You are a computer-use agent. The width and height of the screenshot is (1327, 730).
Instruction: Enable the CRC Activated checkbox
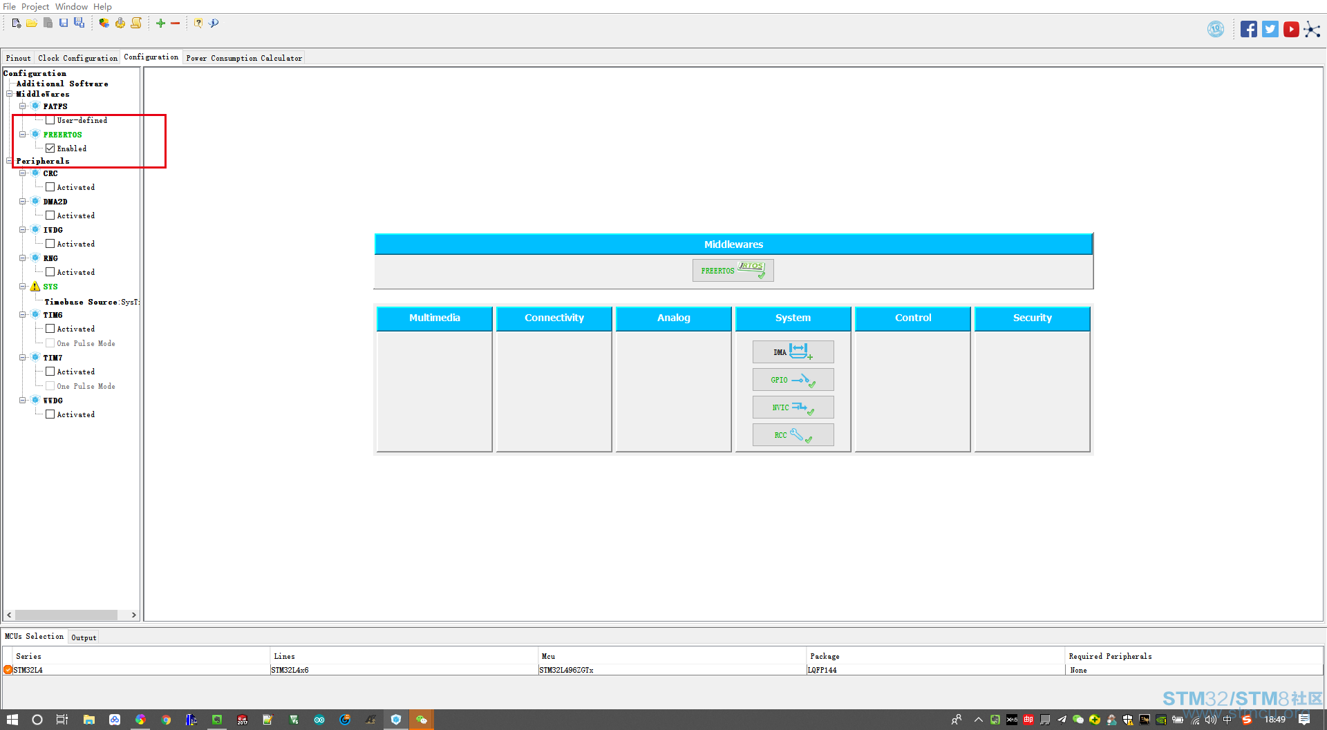point(50,187)
